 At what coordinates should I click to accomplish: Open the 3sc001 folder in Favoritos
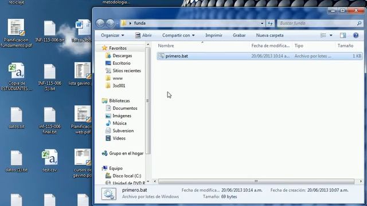(x=119, y=86)
